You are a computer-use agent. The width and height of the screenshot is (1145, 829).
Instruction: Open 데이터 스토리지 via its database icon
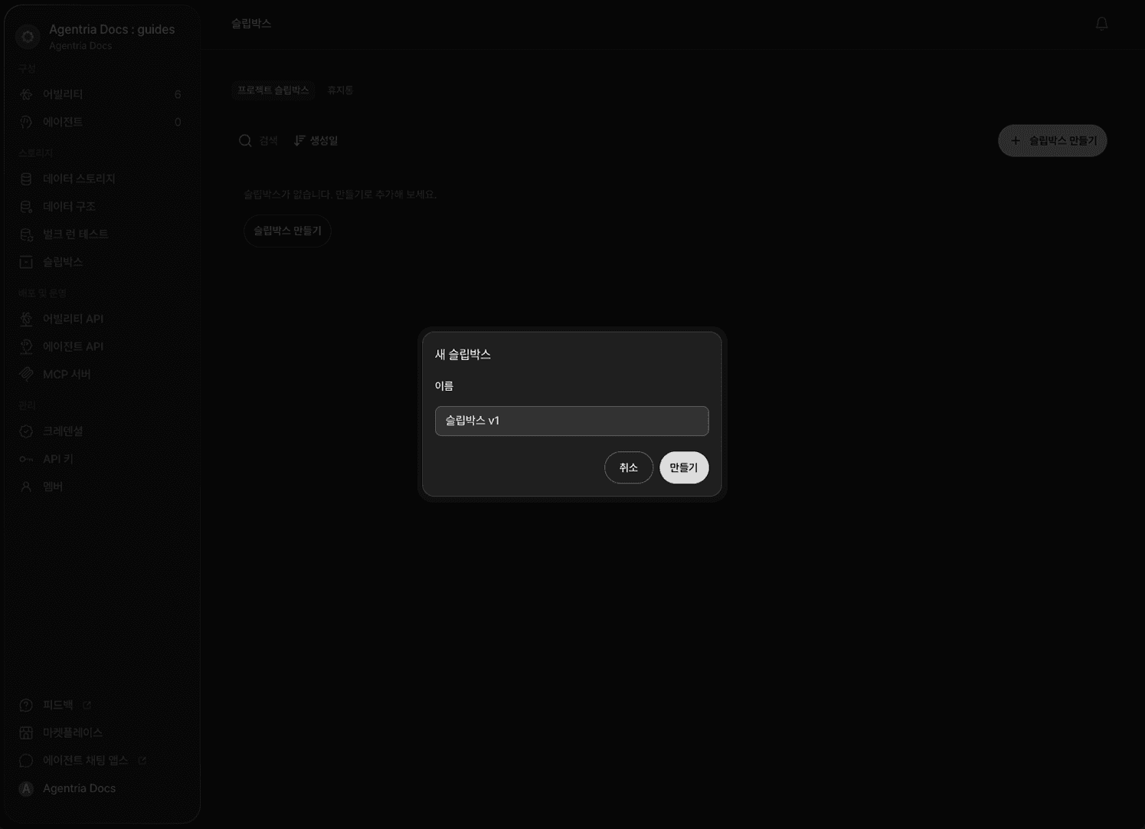(26, 179)
